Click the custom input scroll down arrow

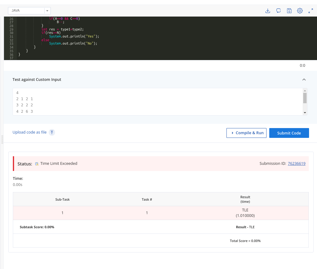click(x=305, y=113)
